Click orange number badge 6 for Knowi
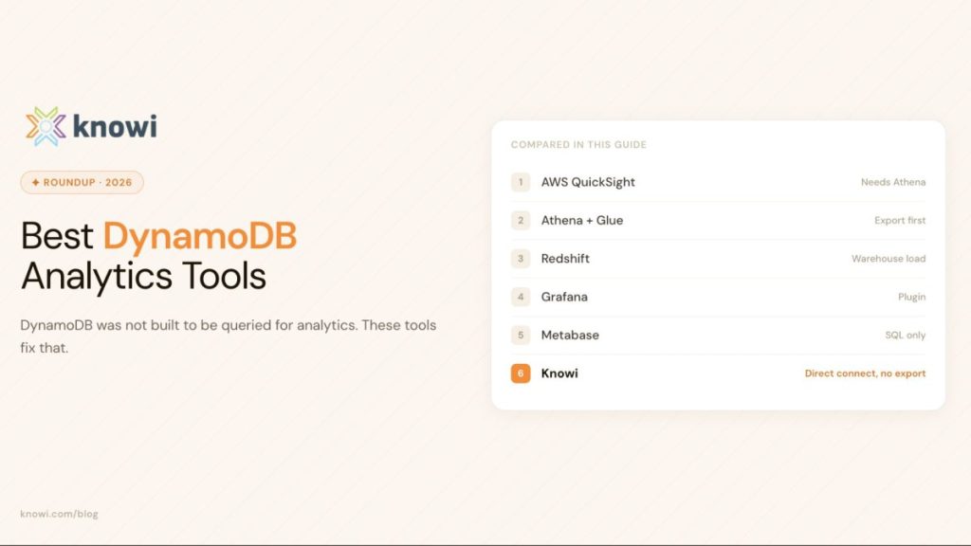 (x=521, y=373)
